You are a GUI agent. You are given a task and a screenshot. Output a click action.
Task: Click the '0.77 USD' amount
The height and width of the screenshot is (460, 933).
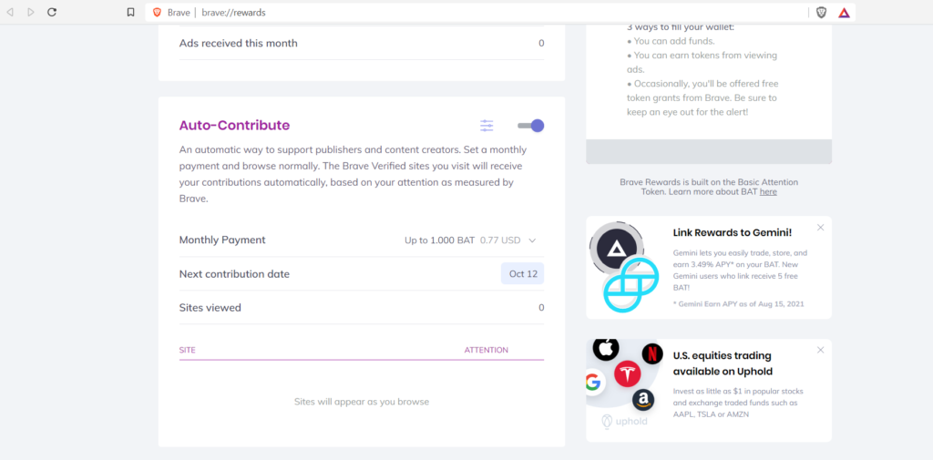click(x=500, y=240)
